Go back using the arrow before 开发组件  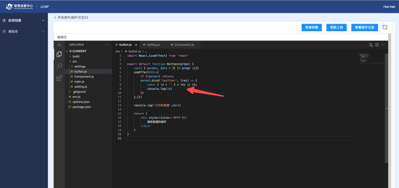pos(55,17)
